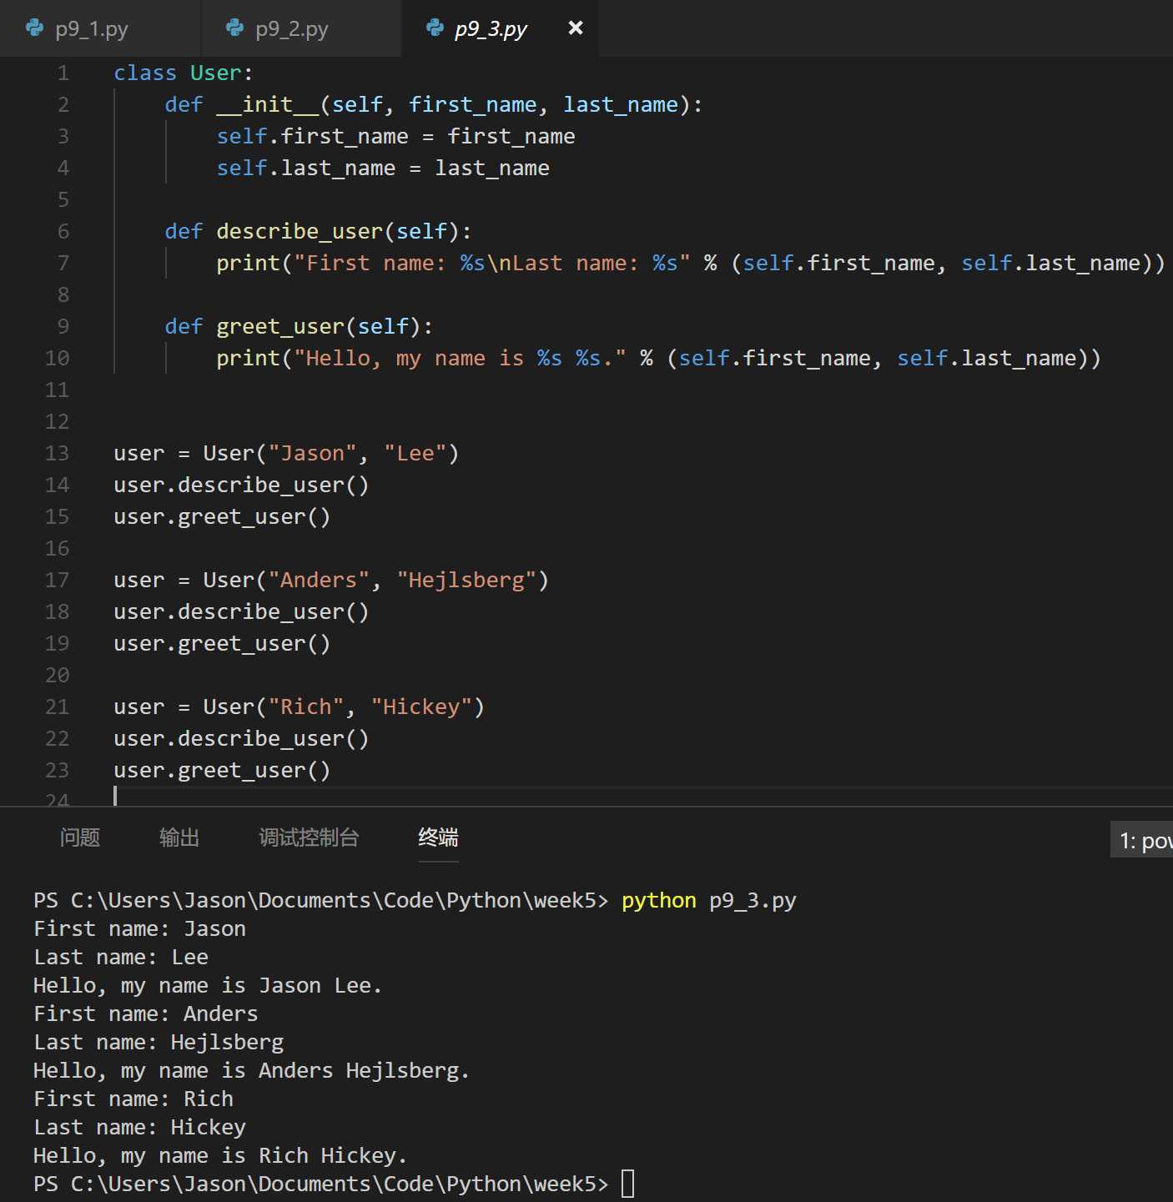Switch to the p9_1.py tab
Image resolution: width=1173 pixels, height=1202 pixels.
100,28
